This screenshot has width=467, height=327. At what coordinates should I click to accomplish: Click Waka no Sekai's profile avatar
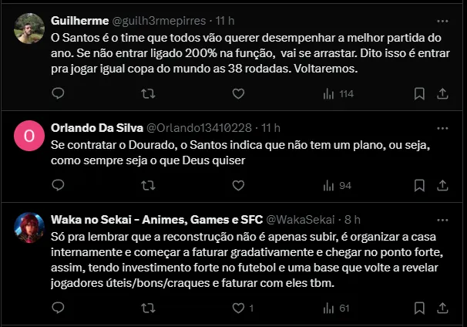[x=29, y=228]
